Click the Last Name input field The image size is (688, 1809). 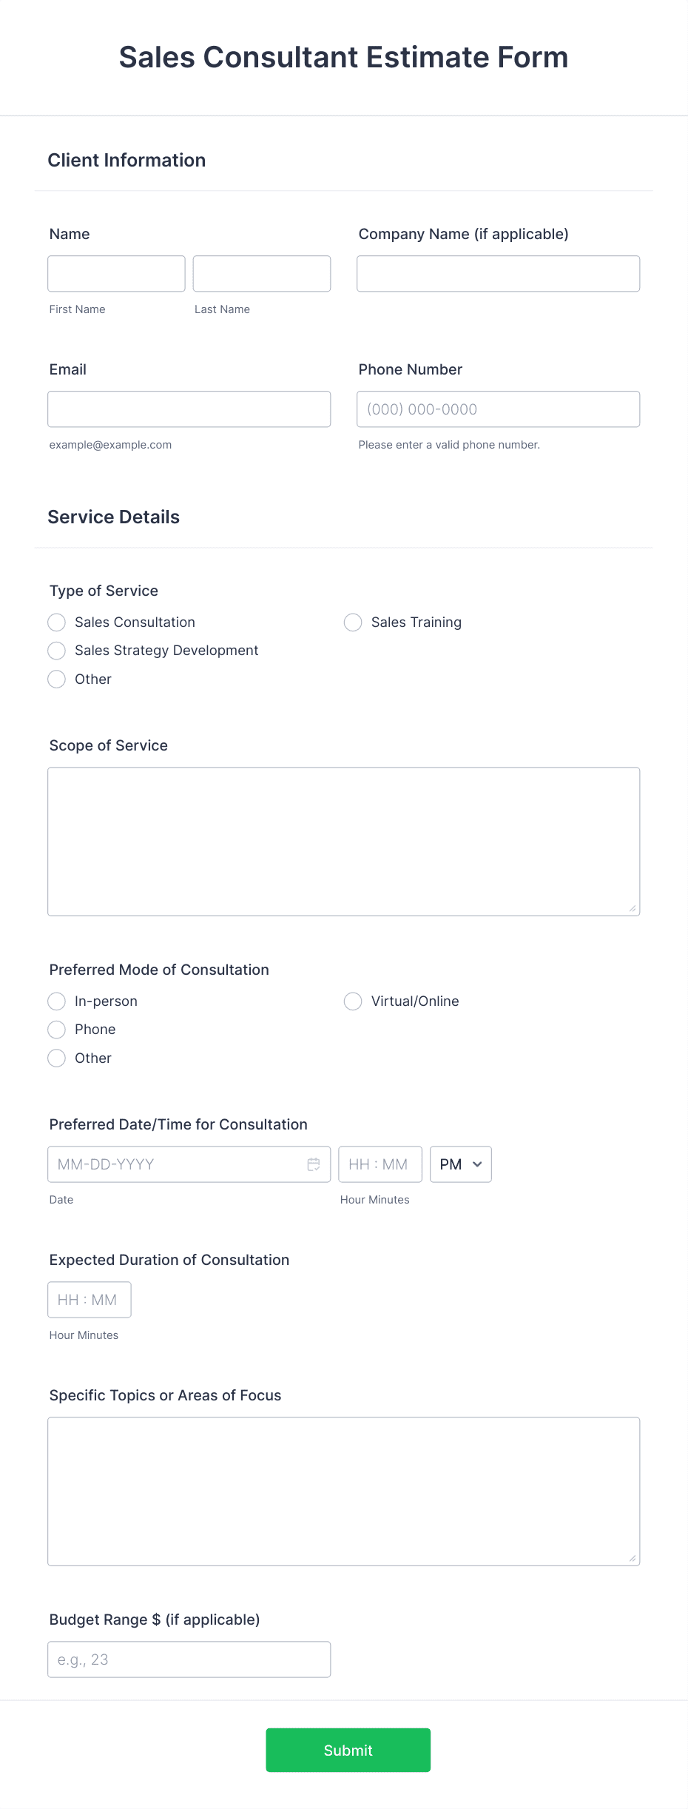coord(261,273)
